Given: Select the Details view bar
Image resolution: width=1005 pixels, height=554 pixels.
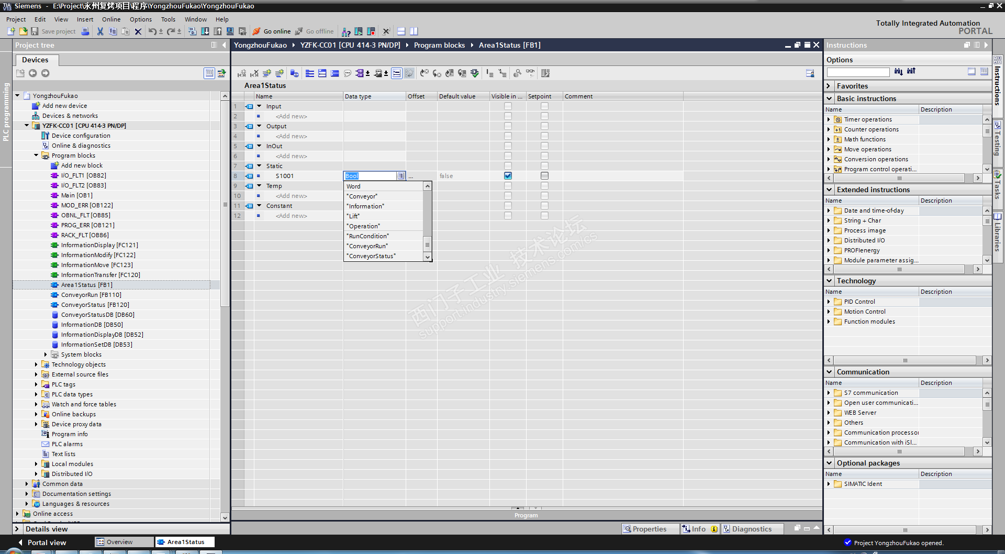Looking at the screenshot, I should click(121, 529).
